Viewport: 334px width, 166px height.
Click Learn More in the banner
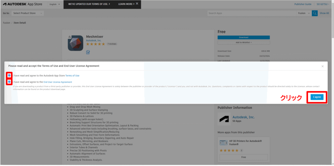(126, 4)
